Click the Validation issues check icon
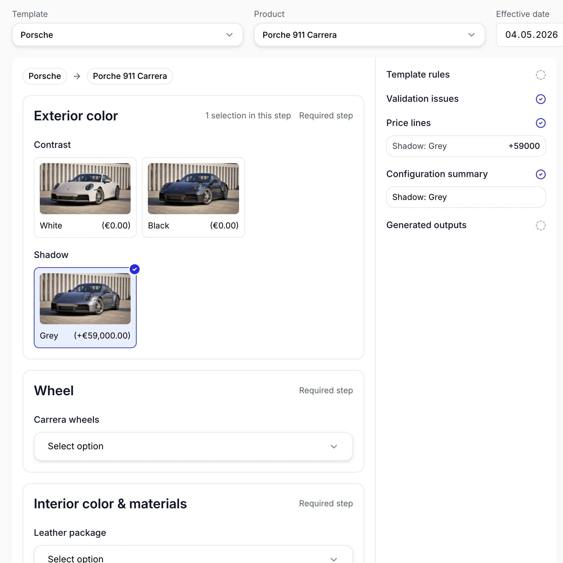The image size is (563, 563). coord(540,99)
